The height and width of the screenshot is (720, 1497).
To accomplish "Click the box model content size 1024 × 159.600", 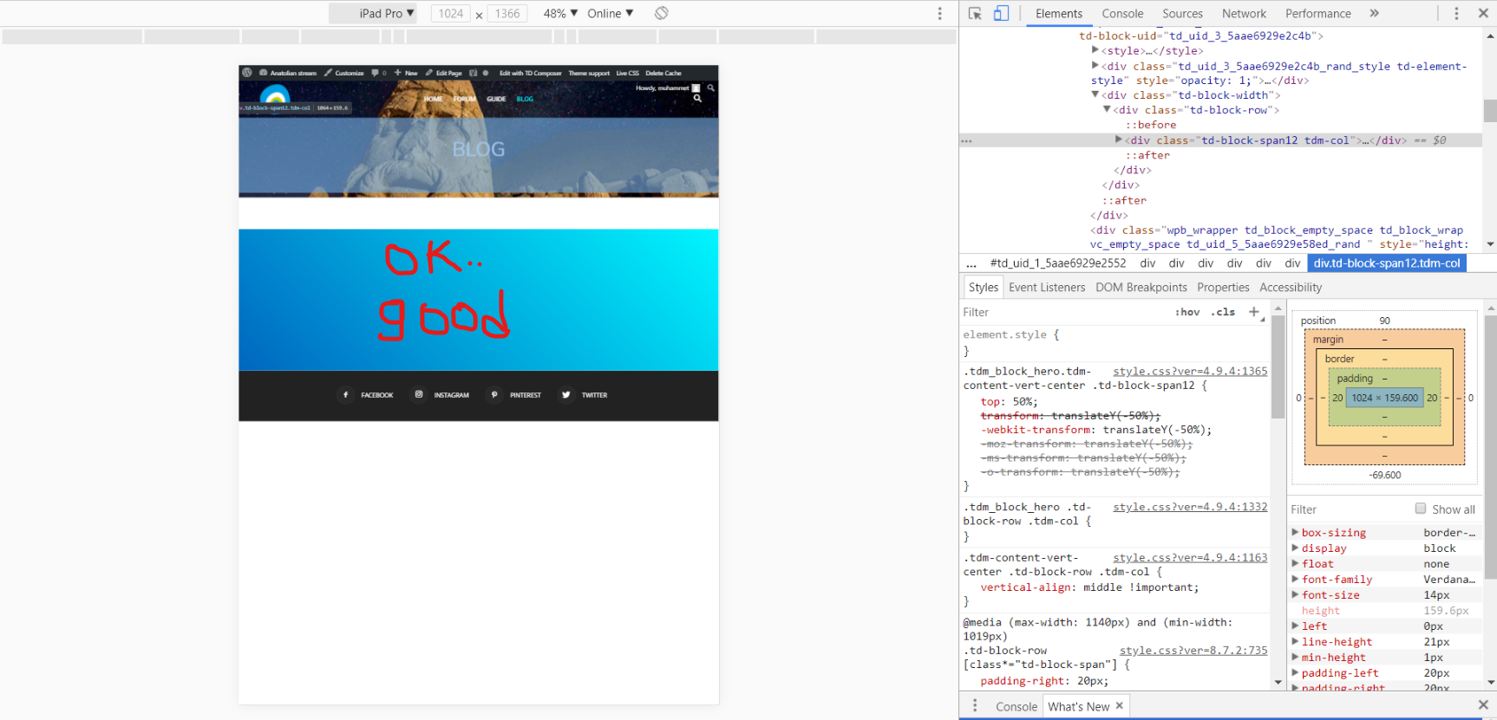I will [1384, 398].
